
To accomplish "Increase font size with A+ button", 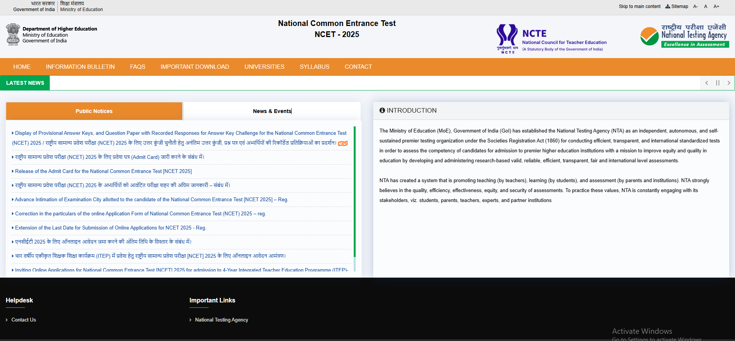I will pyautogui.click(x=716, y=6).
